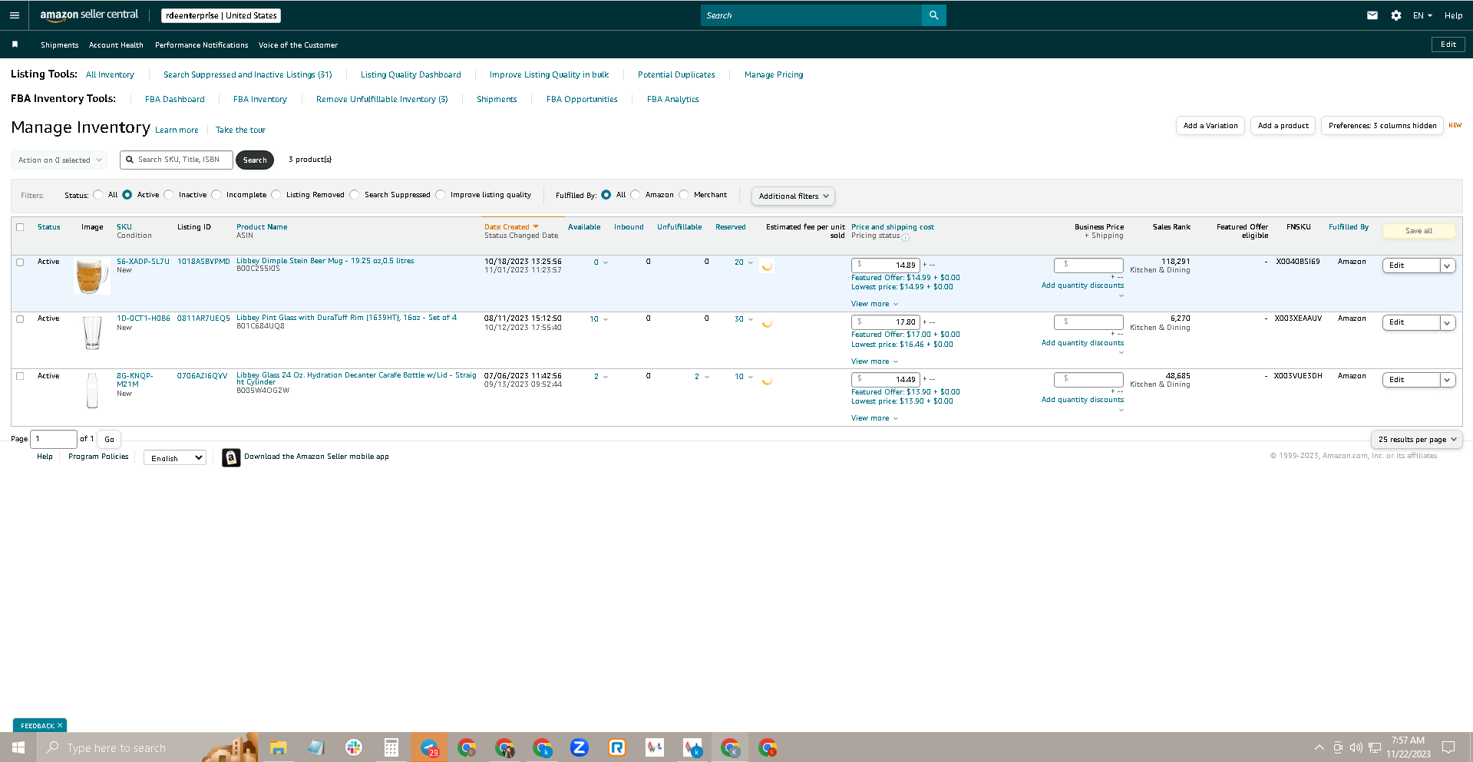This screenshot has height=762, width=1473.
Task: Open Zoom from taskbar
Action: tap(580, 747)
